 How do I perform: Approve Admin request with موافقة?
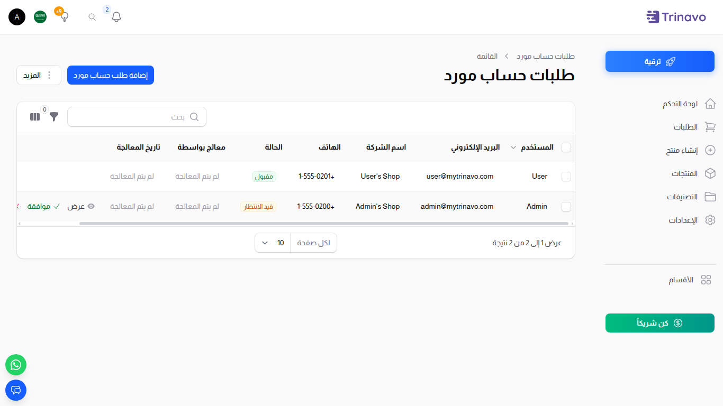click(x=43, y=206)
